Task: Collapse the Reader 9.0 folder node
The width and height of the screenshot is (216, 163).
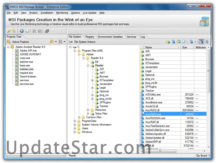Action: [84, 58]
